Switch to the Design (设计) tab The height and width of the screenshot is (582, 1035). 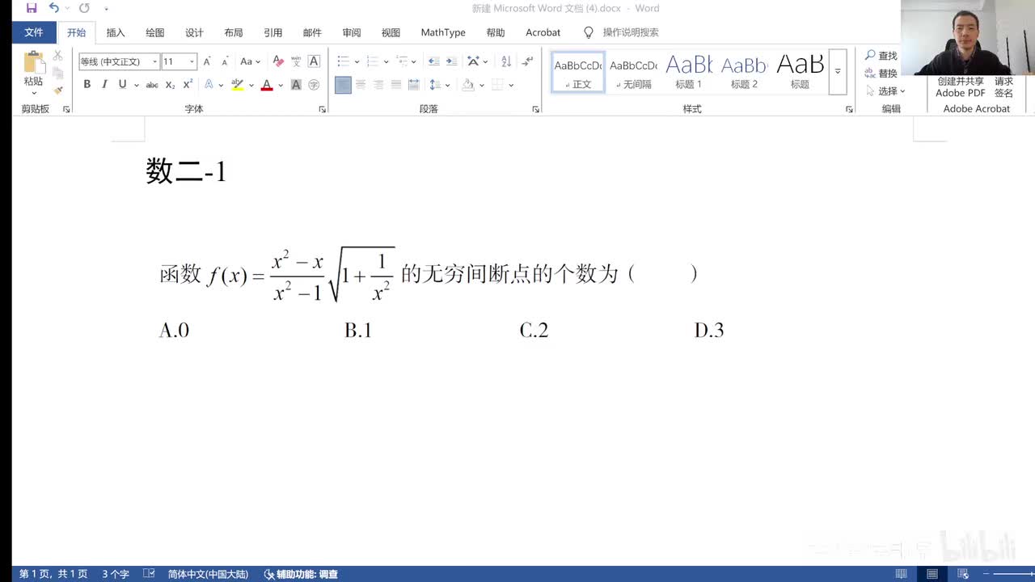click(x=194, y=32)
